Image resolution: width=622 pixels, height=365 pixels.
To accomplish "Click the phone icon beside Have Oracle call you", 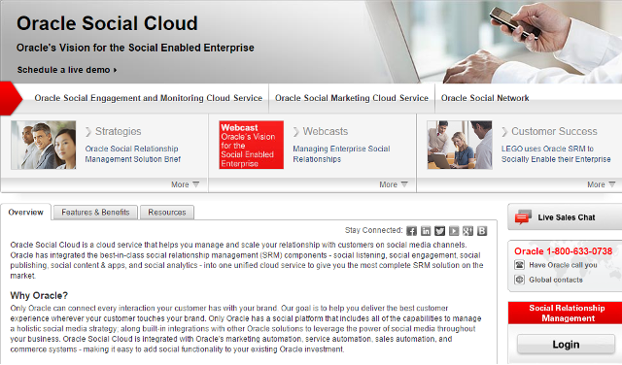I will 519,265.
